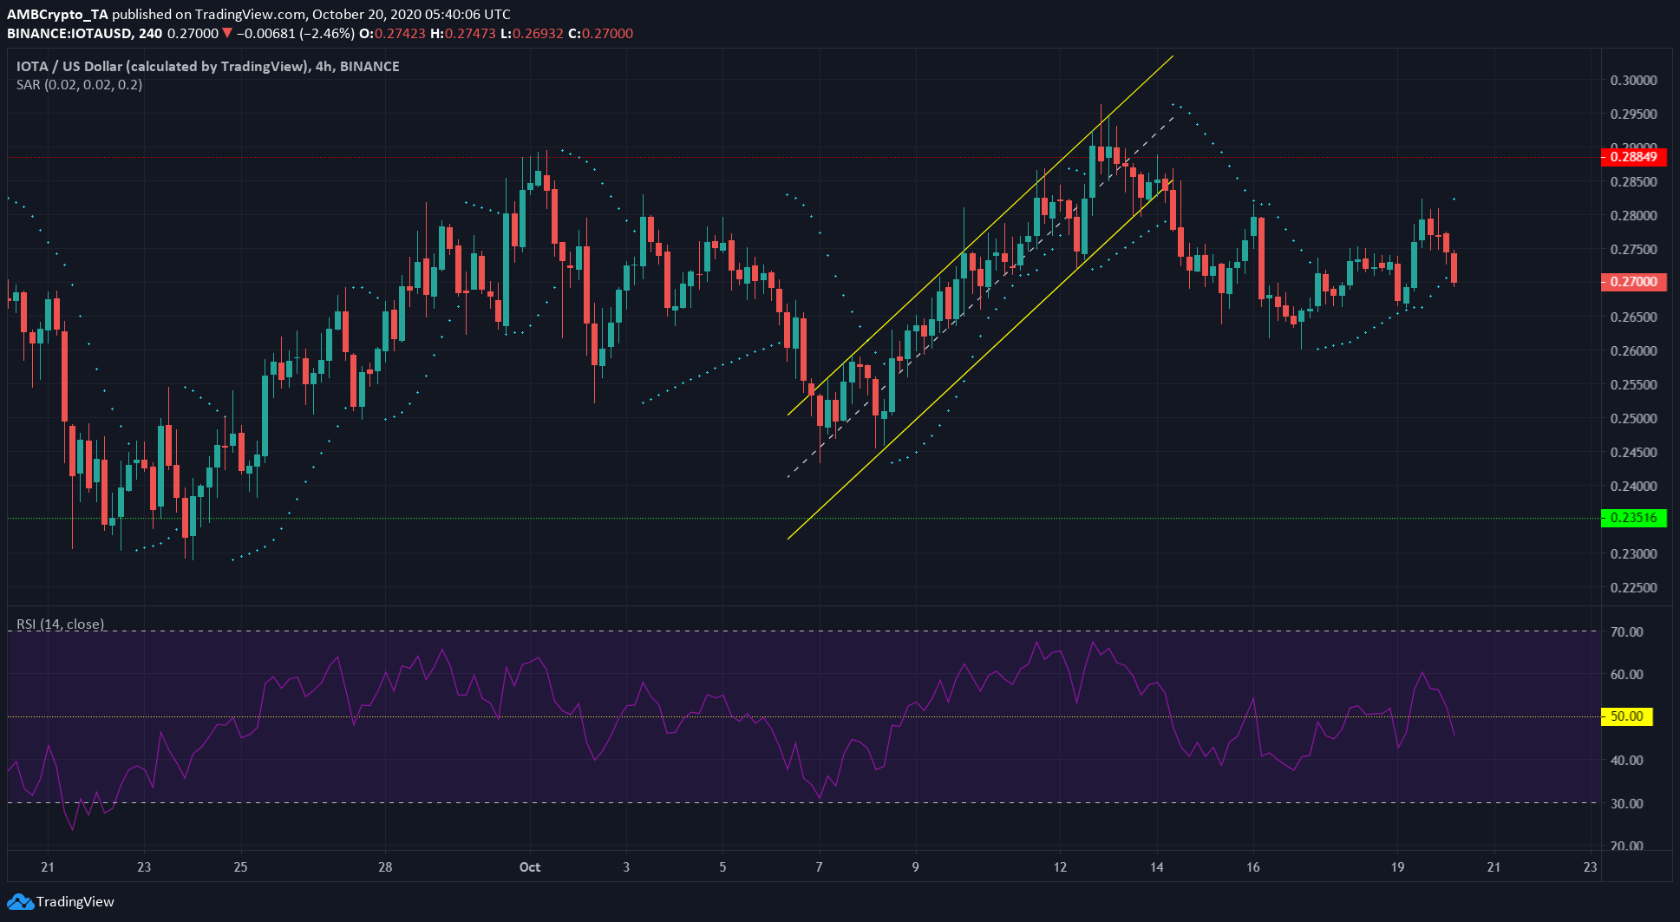The image size is (1680, 922).
Task: Click the −0.00681 (−2.46%) change value
Action: [295, 34]
